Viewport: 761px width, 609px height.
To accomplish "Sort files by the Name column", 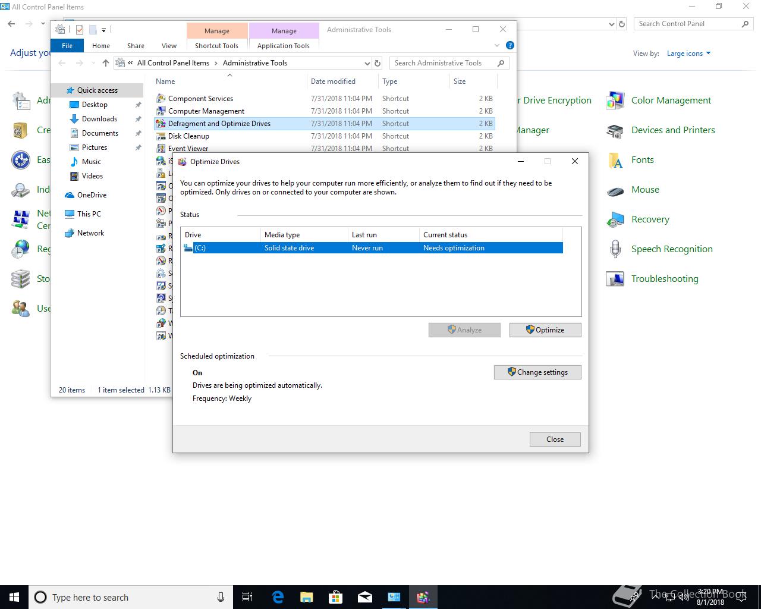I will click(x=229, y=81).
